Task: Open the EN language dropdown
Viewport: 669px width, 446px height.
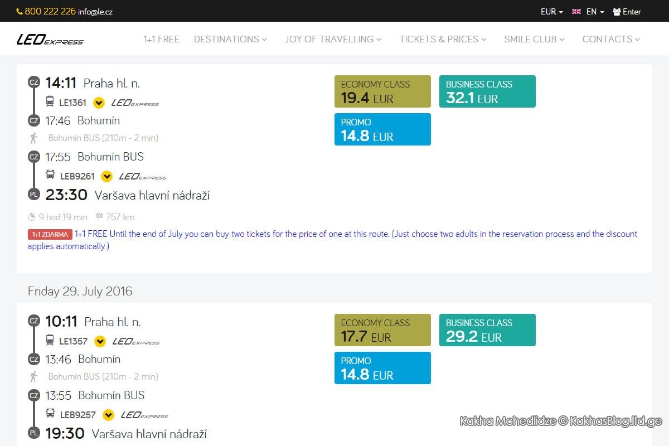Action: [595, 12]
